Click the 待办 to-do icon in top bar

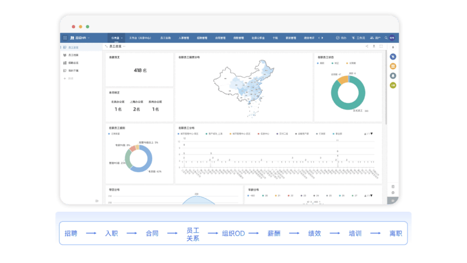[x=341, y=38]
